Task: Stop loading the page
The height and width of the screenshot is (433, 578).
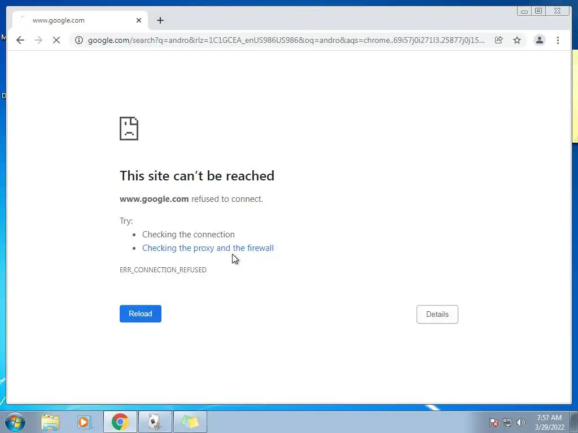Action: pyautogui.click(x=56, y=40)
